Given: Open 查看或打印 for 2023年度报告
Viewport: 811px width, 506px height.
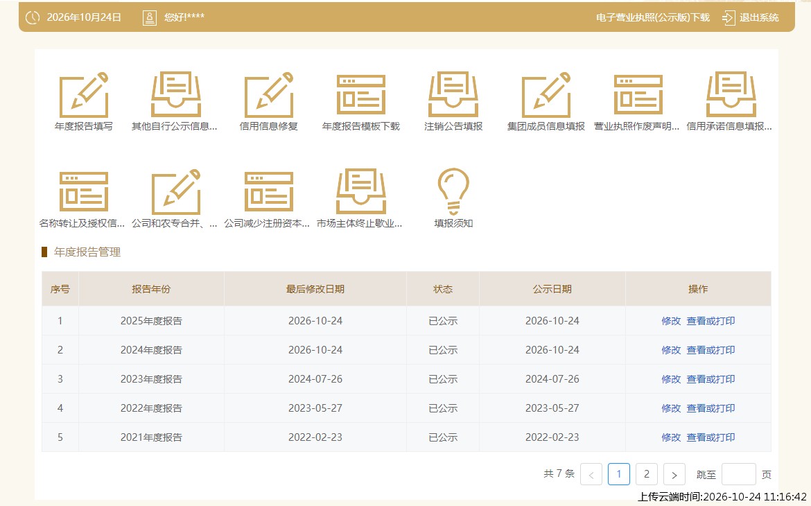Looking at the screenshot, I should point(710,378).
